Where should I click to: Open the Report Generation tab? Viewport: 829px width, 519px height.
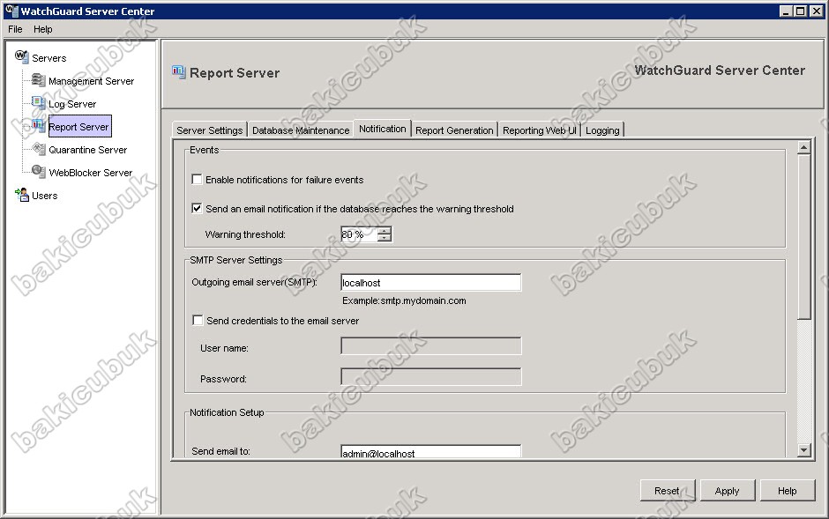[x=454, y=130]
